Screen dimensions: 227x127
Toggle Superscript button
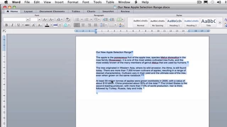point(33,25)
